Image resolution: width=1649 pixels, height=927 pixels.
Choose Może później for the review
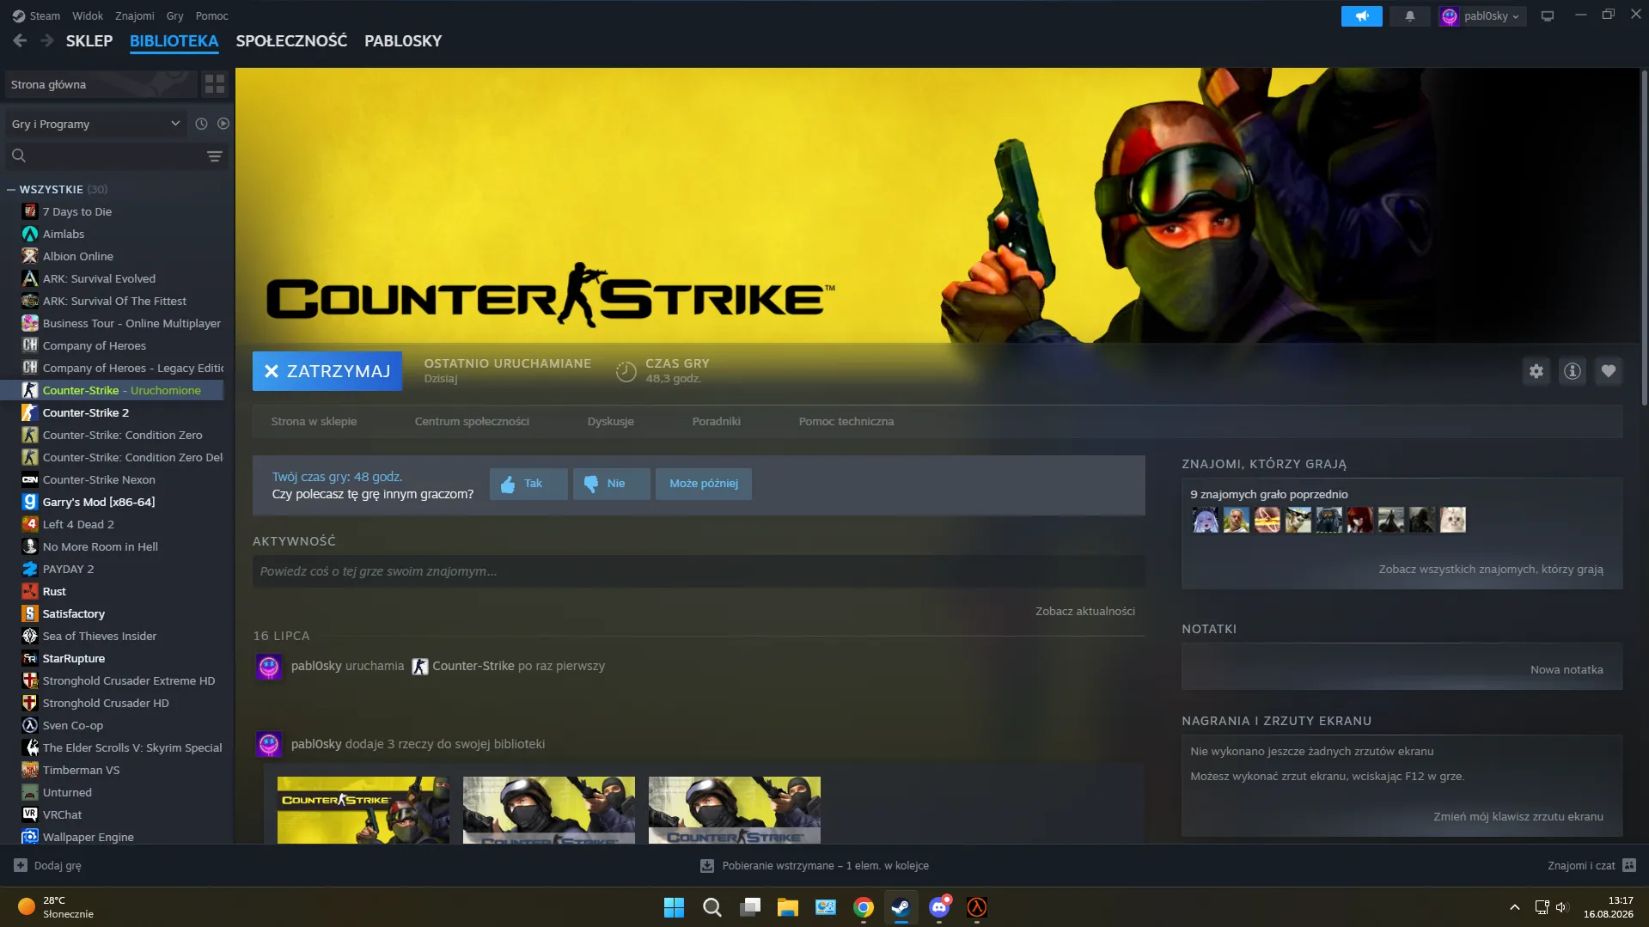pos(704,484)
